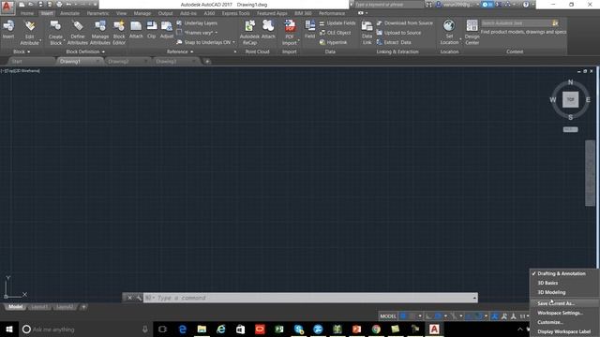
Task: Toggle Display Workspace Label option
Action: [563, 331]
